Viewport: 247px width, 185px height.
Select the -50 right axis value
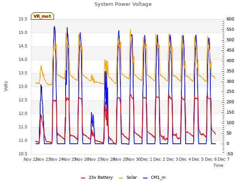[x=230, y=154]
